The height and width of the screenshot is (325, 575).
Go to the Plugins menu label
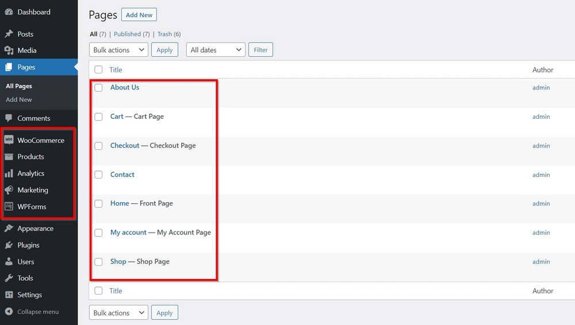[28, 245]
